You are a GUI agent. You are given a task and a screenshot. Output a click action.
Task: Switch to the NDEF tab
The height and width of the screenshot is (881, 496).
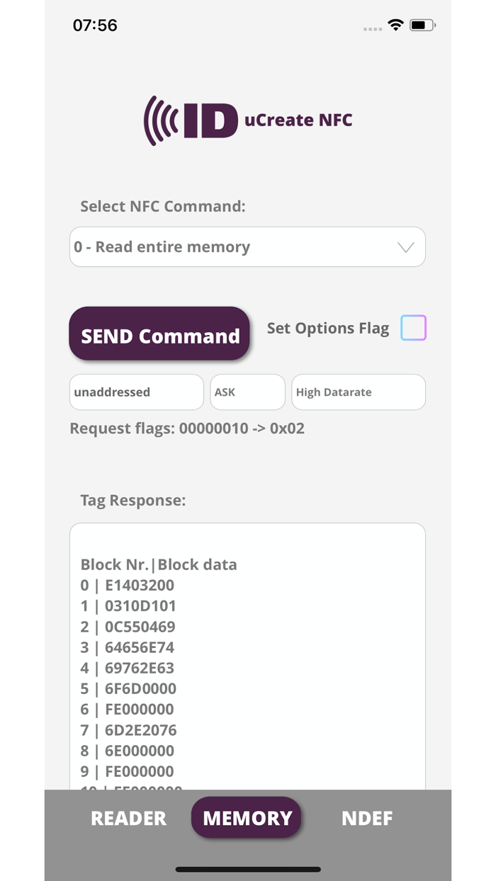pyautogui.click(x=367, y=818)
